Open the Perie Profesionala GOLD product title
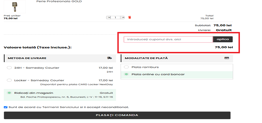 [59, 1]
